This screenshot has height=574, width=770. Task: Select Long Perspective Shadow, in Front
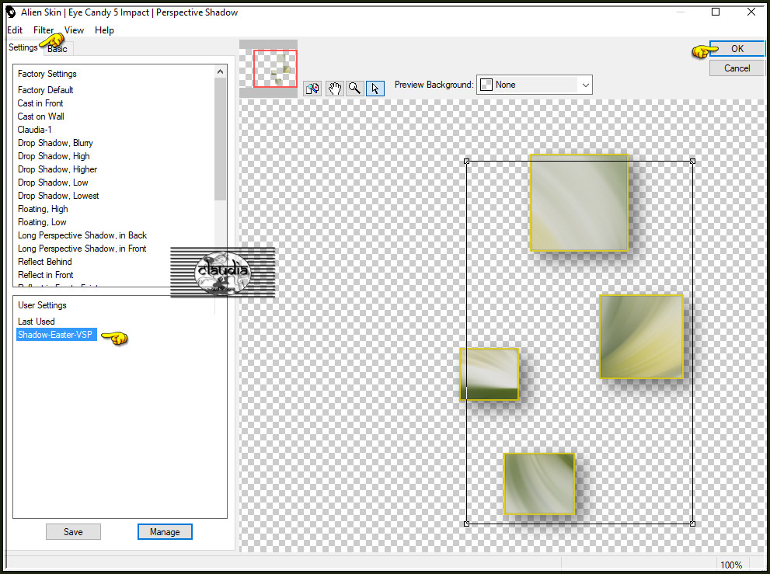point(82,249)
